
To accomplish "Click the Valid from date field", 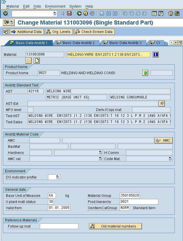I will click(59, 208).
